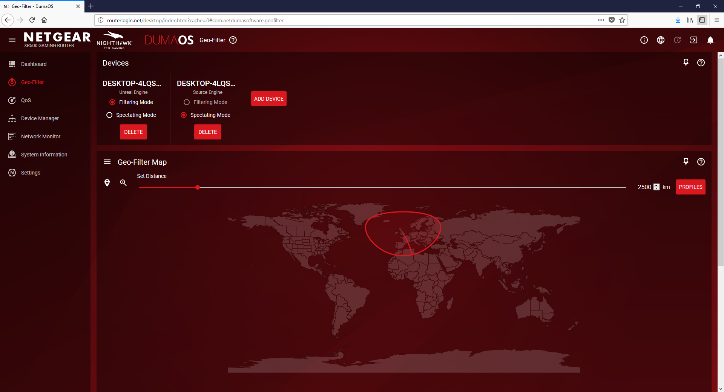Screen dimensions: 724x392
Task: Open help for the Geo-Filter Map panel
Action: [701, 162]
